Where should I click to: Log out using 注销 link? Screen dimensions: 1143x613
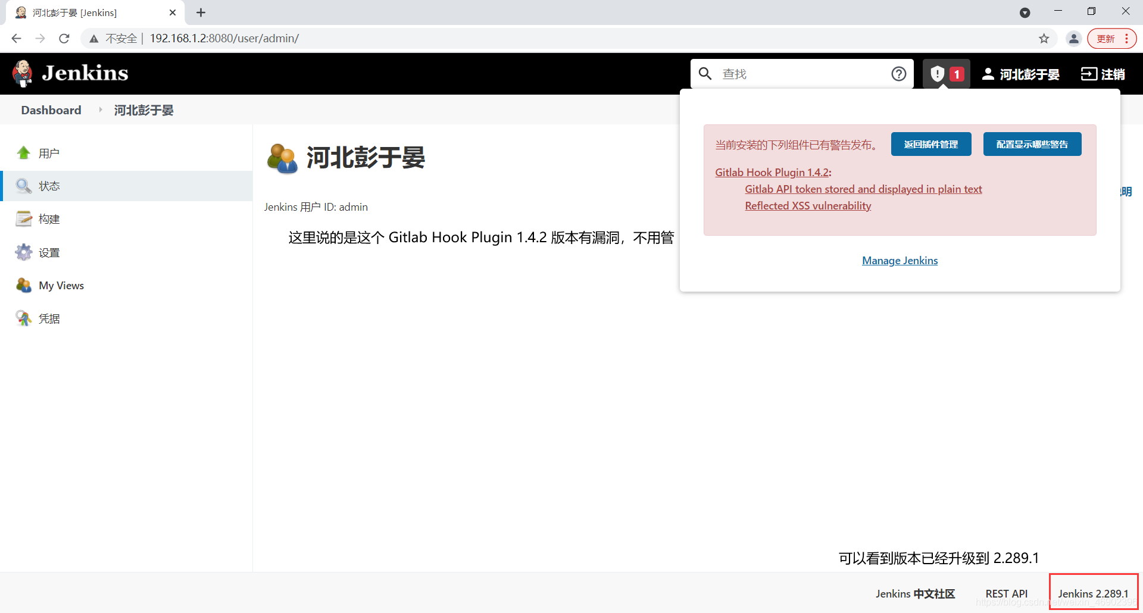coord(1103,74)
